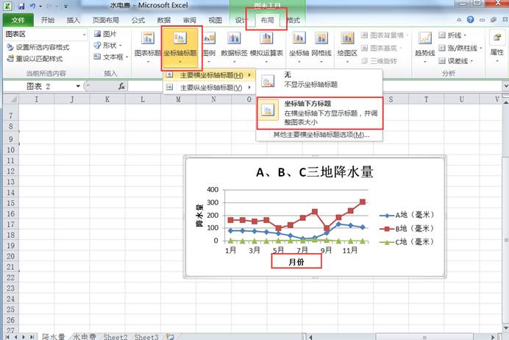This screenshot has width=509, height=340.
Task: Expand the 图表区 chart element dropdown
Action: coord(85,35)
